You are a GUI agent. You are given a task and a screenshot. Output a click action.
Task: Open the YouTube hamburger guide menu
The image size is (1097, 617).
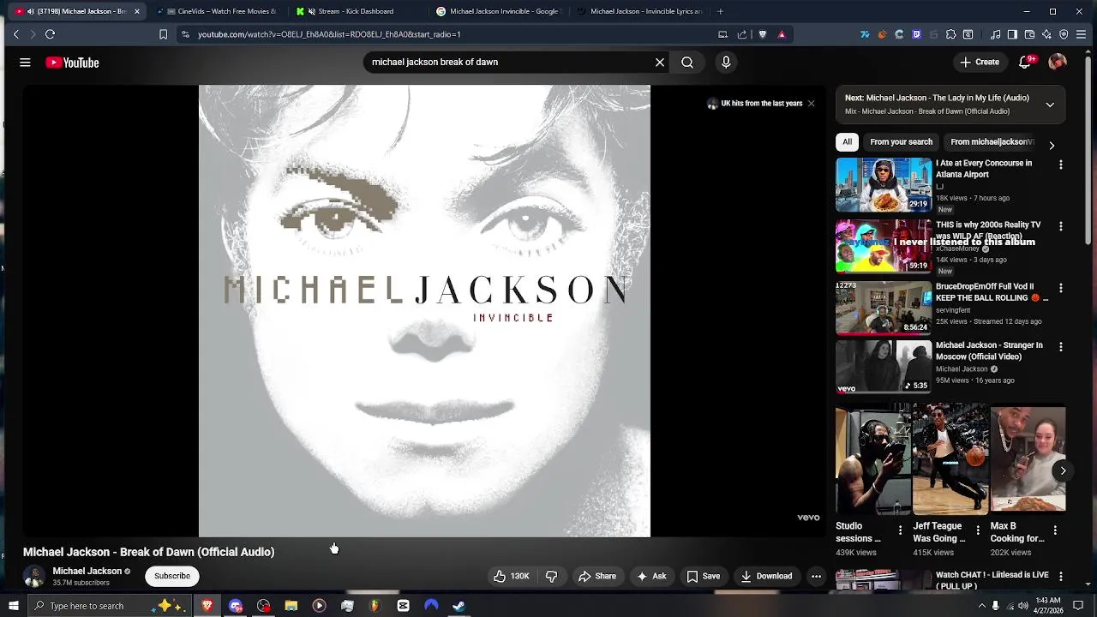coord(25,63)
